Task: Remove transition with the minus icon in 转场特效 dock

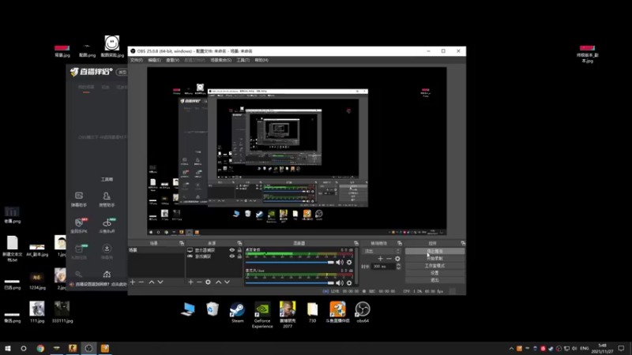Action: click(x=389, y=259)
